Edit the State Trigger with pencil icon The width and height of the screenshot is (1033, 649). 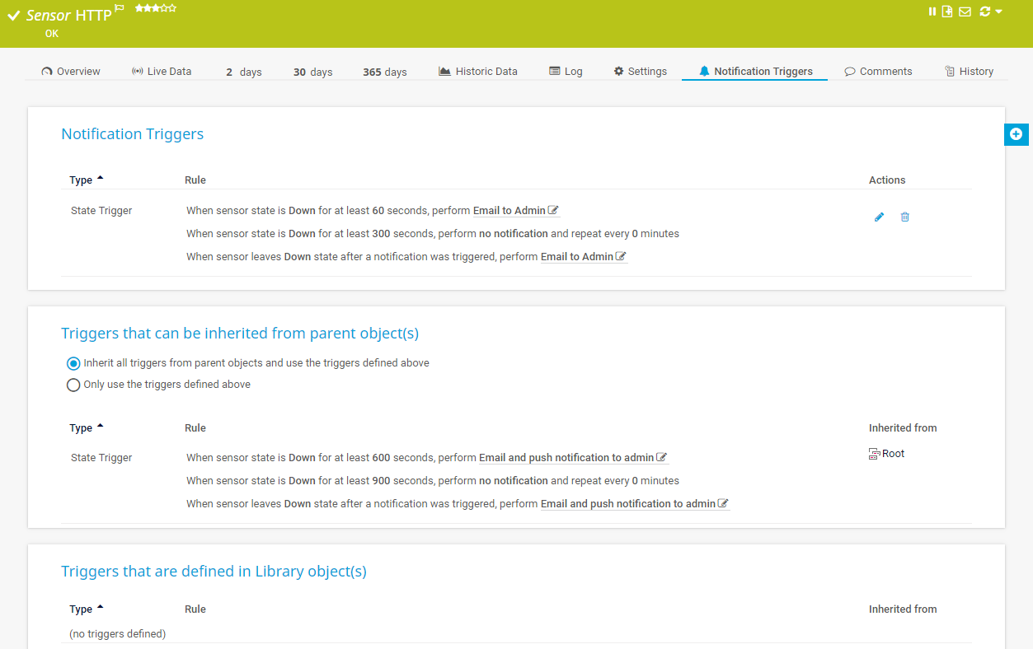point(879,217)
